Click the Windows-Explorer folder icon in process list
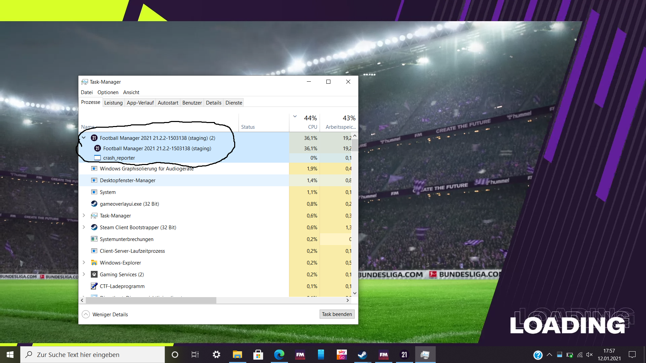 [94, 263]
